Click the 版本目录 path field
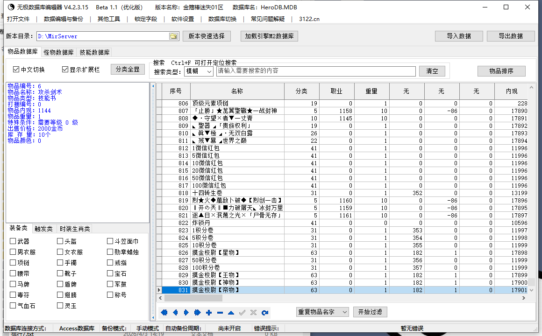Viewport: 542px width, 336px height. [103, 36]
